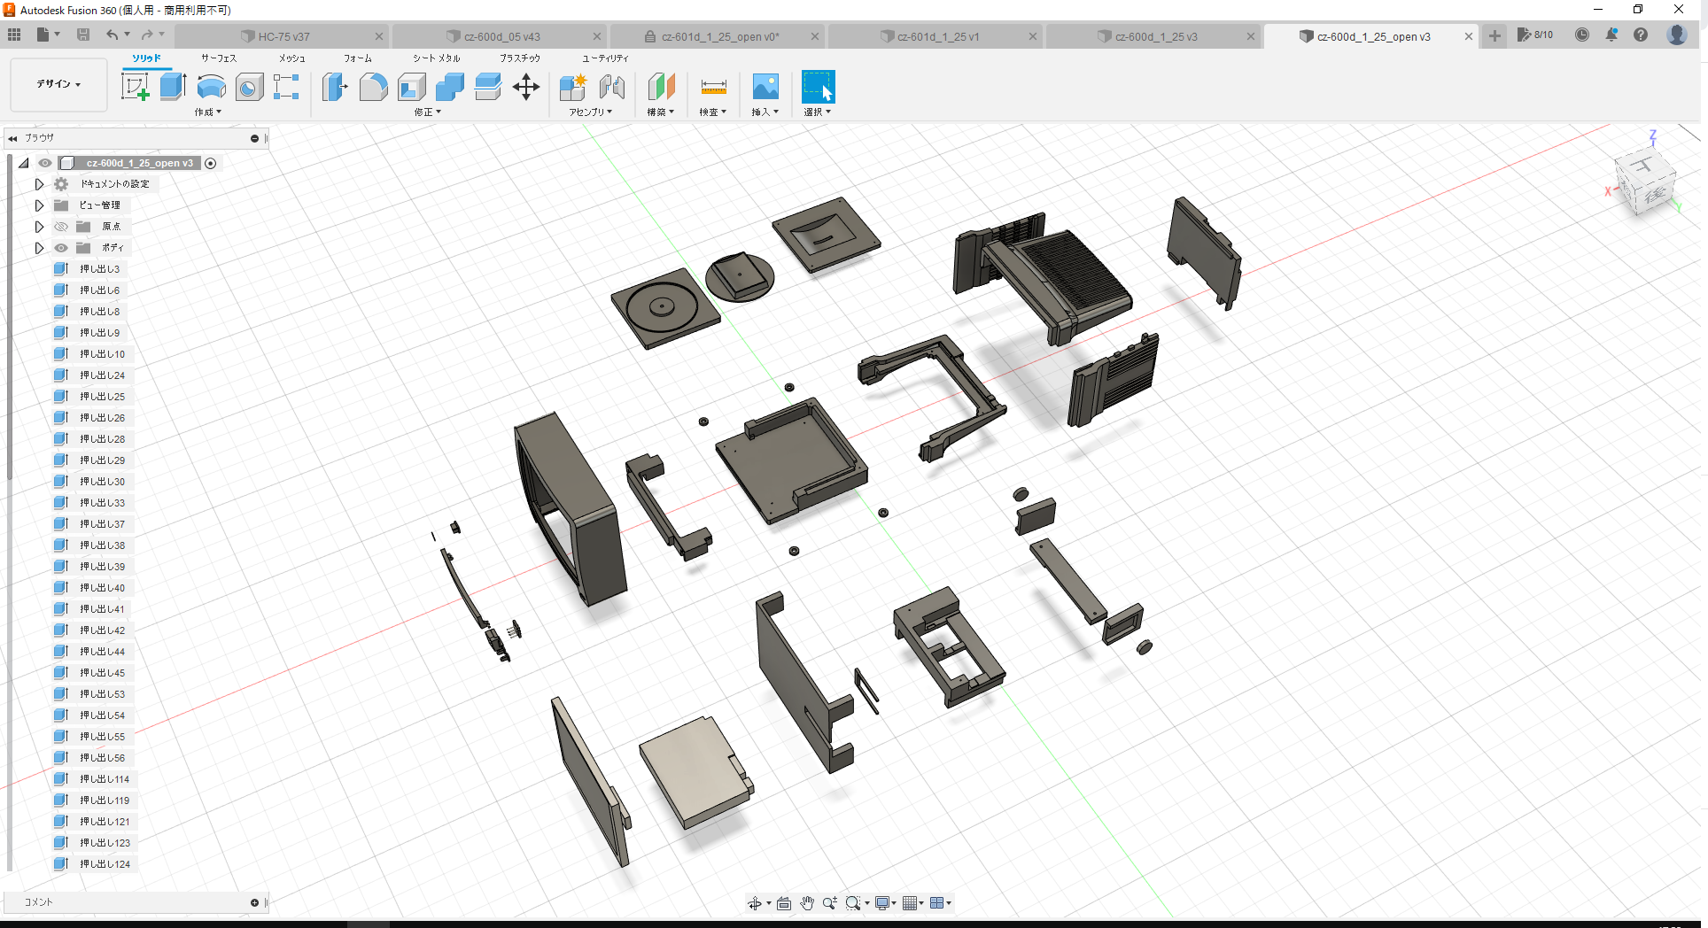
Task: Open a new design with the plus button
Action: (x=1494, y=36)
